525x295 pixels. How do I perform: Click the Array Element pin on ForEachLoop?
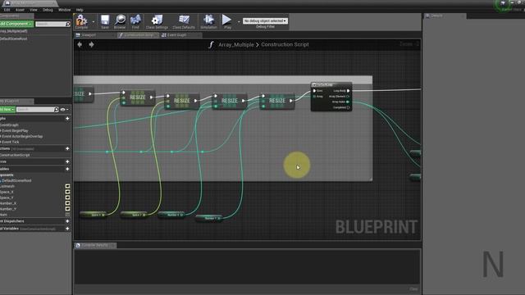[348, 97]
